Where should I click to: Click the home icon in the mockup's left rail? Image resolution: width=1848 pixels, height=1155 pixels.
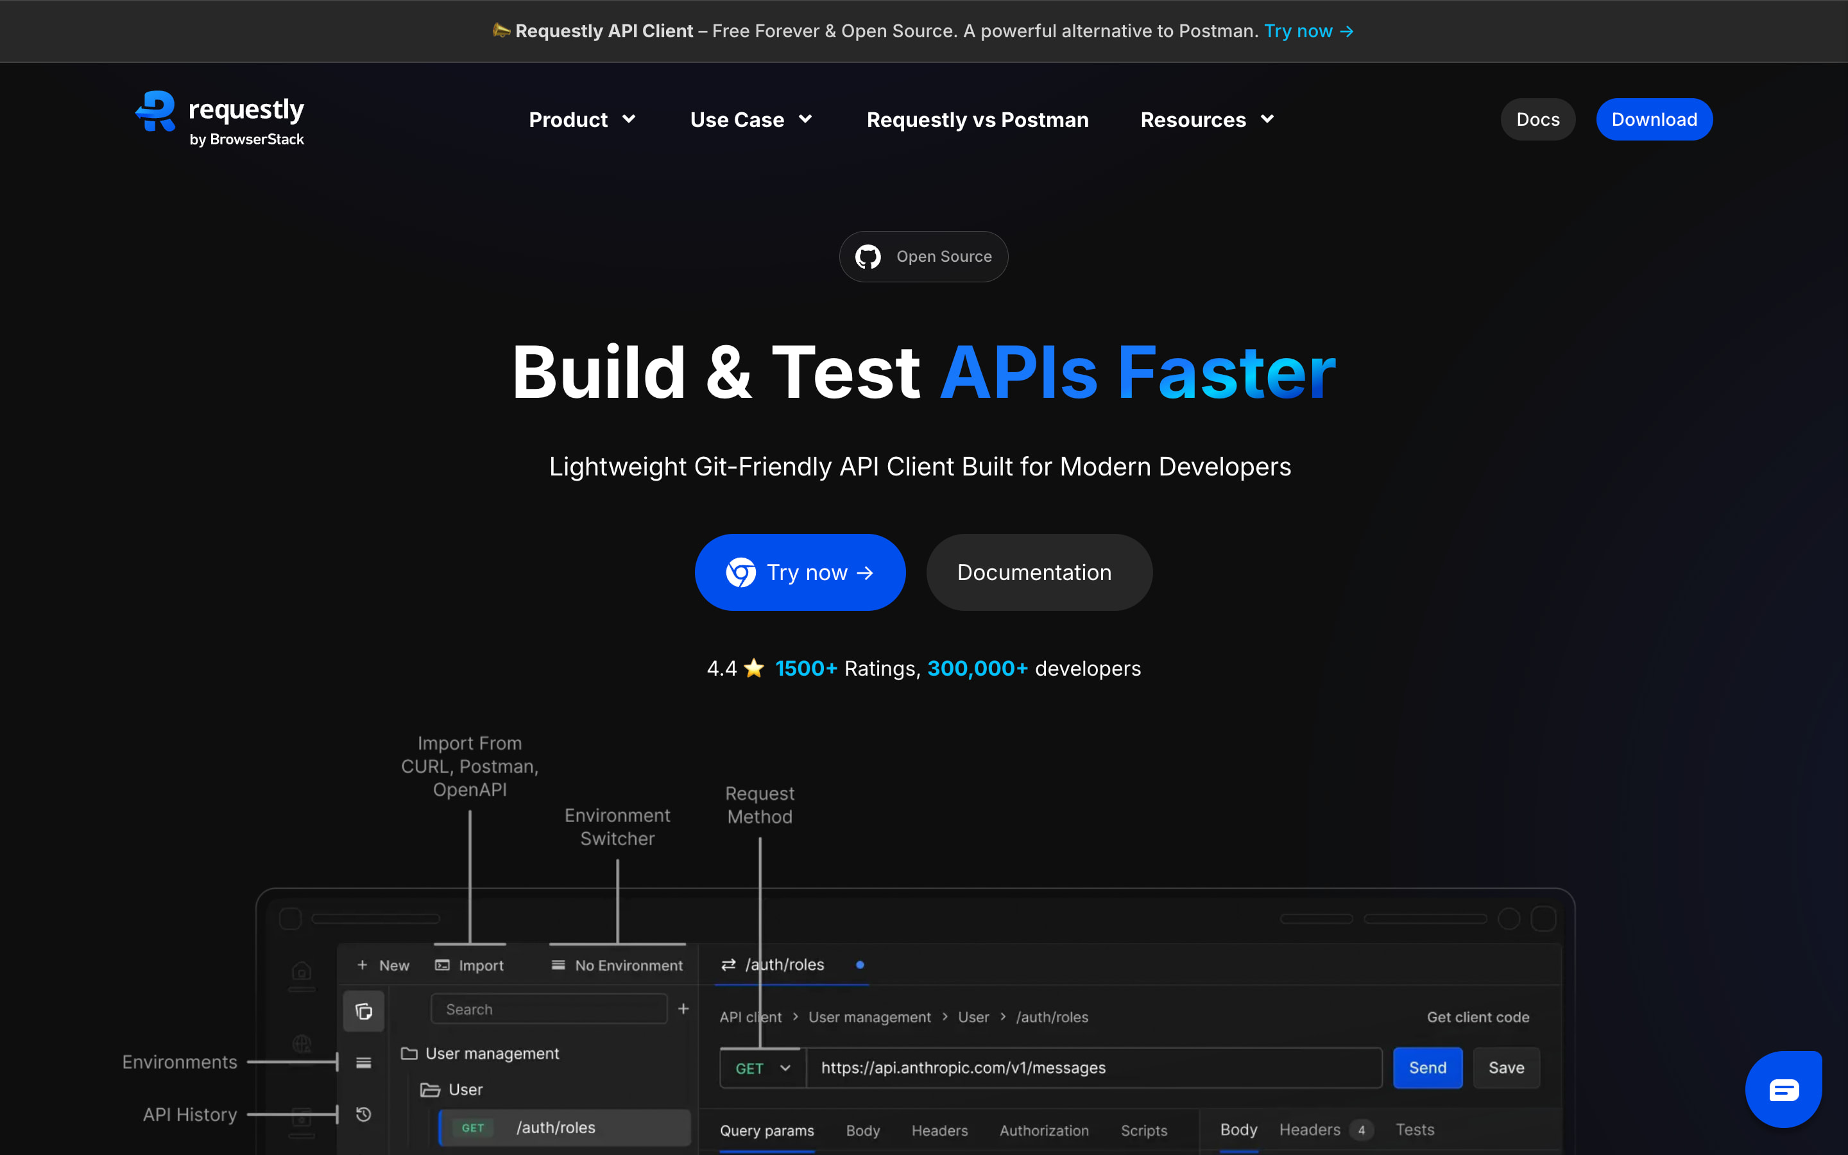click(302, 971)
